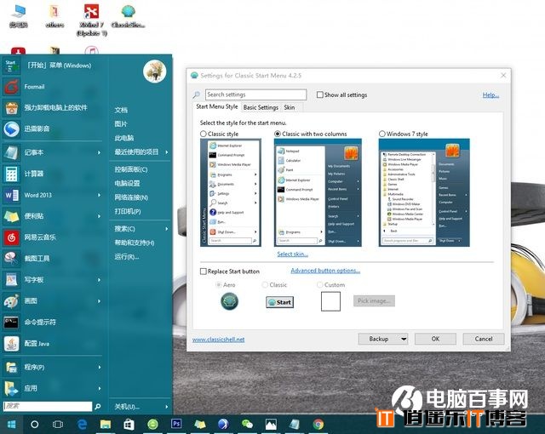This screenshot has height=434, width=545.
Task: Click the Windows 7 style preview thumbnail
Action: pos(424,192)
